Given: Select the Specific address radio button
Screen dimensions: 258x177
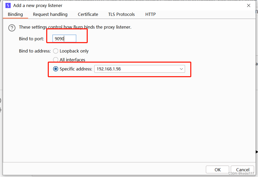Looking at the screenshot, I should pos(56,69).
